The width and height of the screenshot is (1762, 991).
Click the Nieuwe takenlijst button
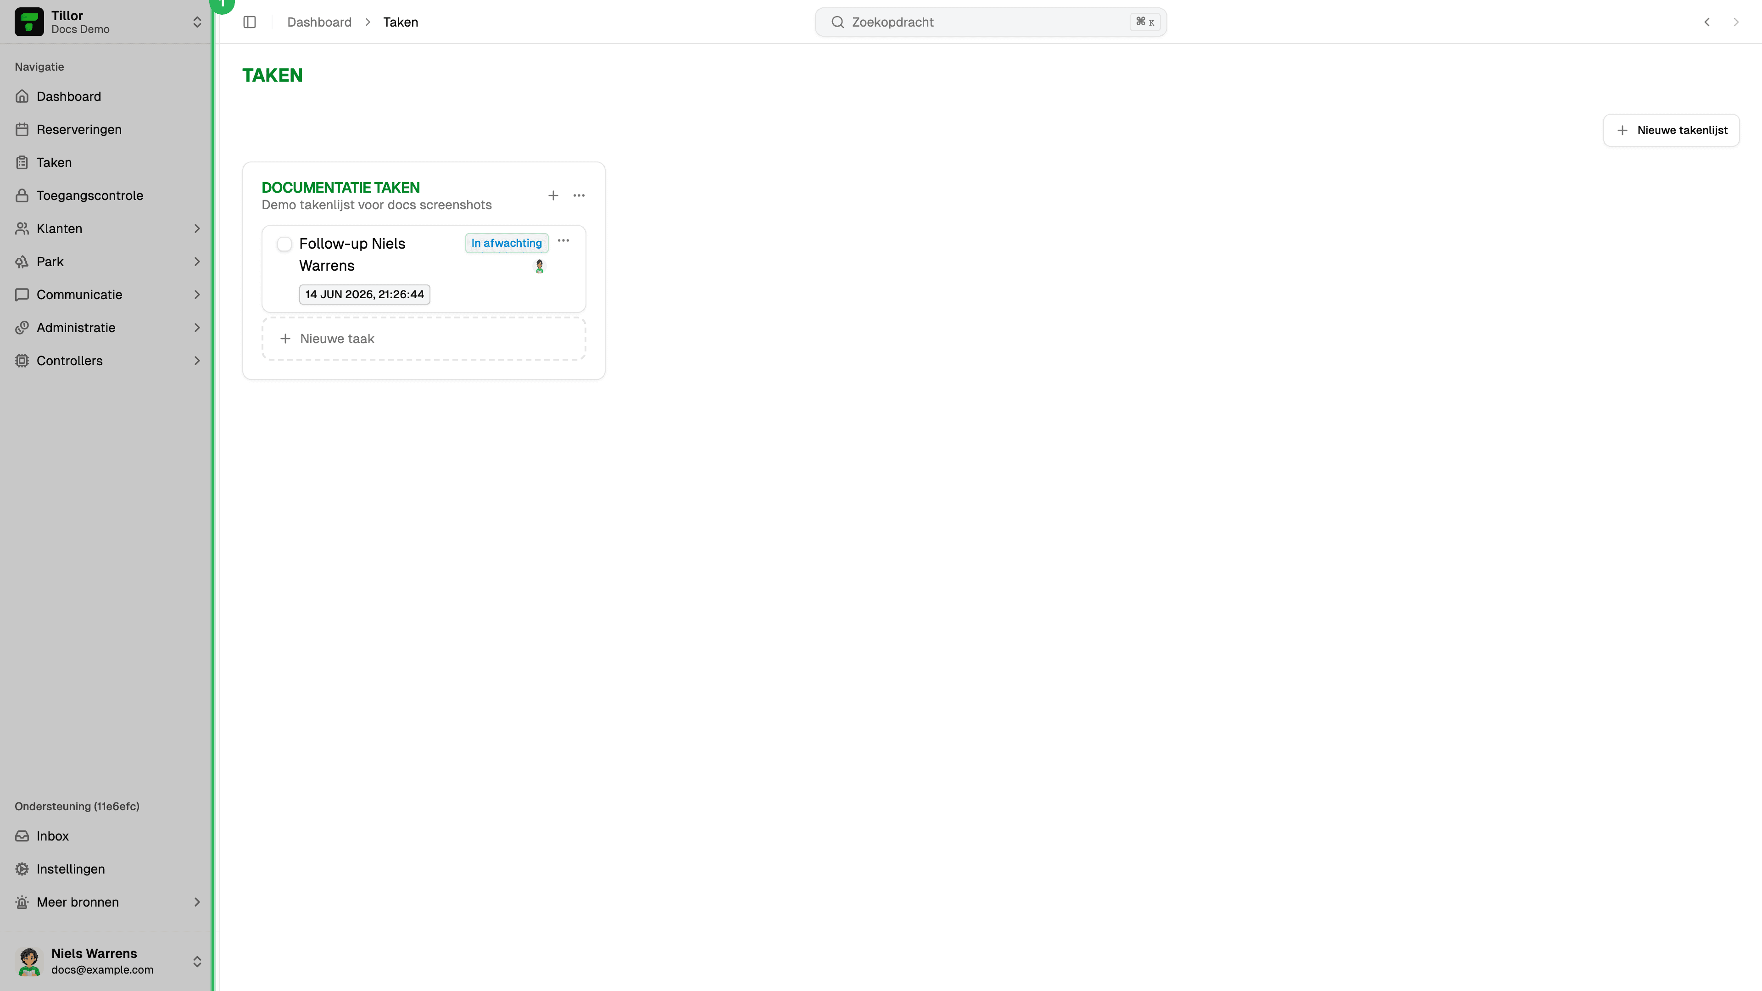pyautogui.click(x=1671, y=130)
